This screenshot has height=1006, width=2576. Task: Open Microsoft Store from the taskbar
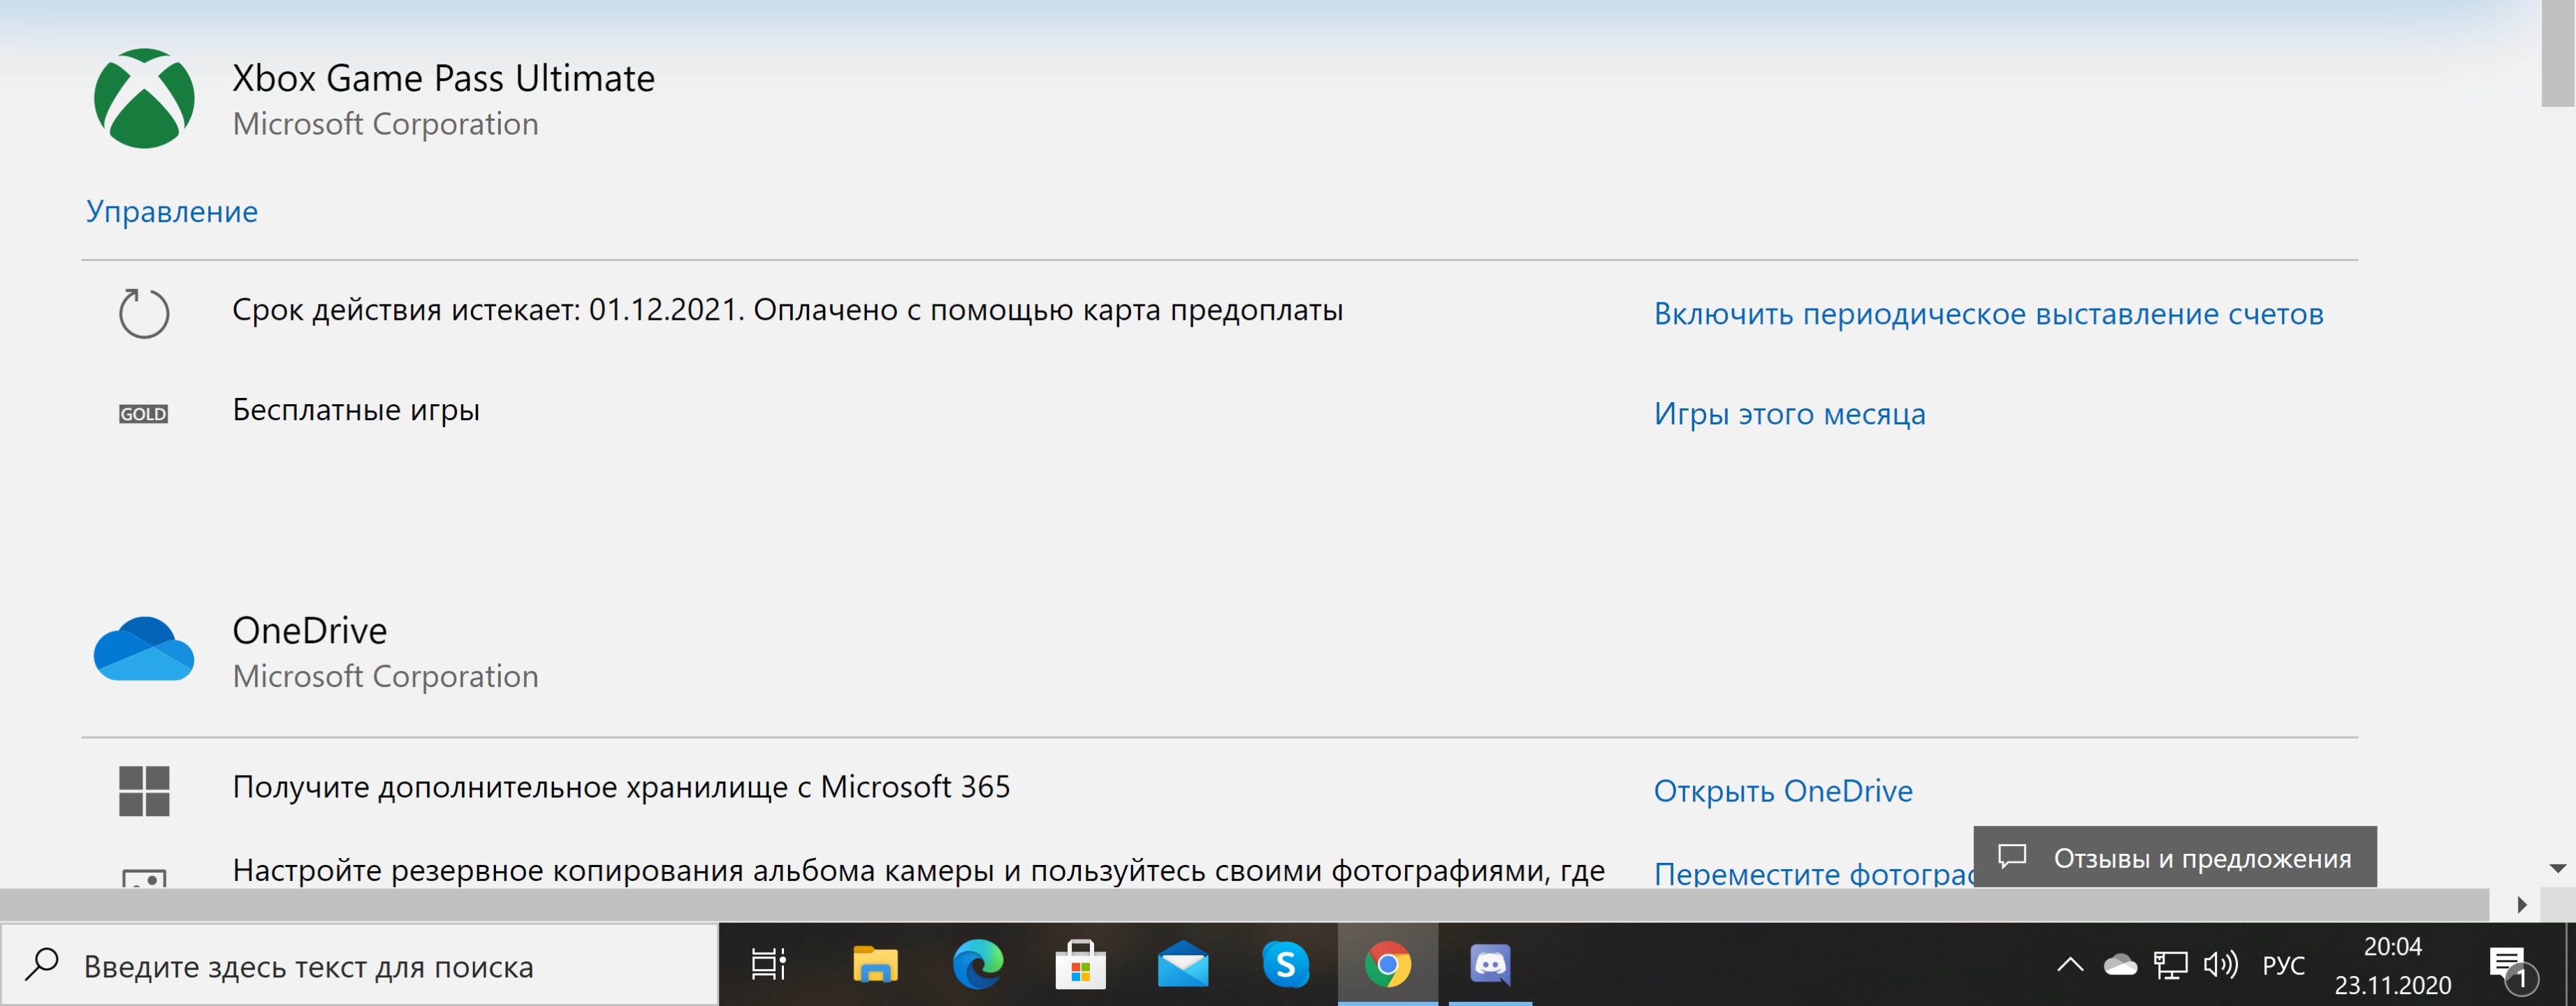(x=1080, y=965)
